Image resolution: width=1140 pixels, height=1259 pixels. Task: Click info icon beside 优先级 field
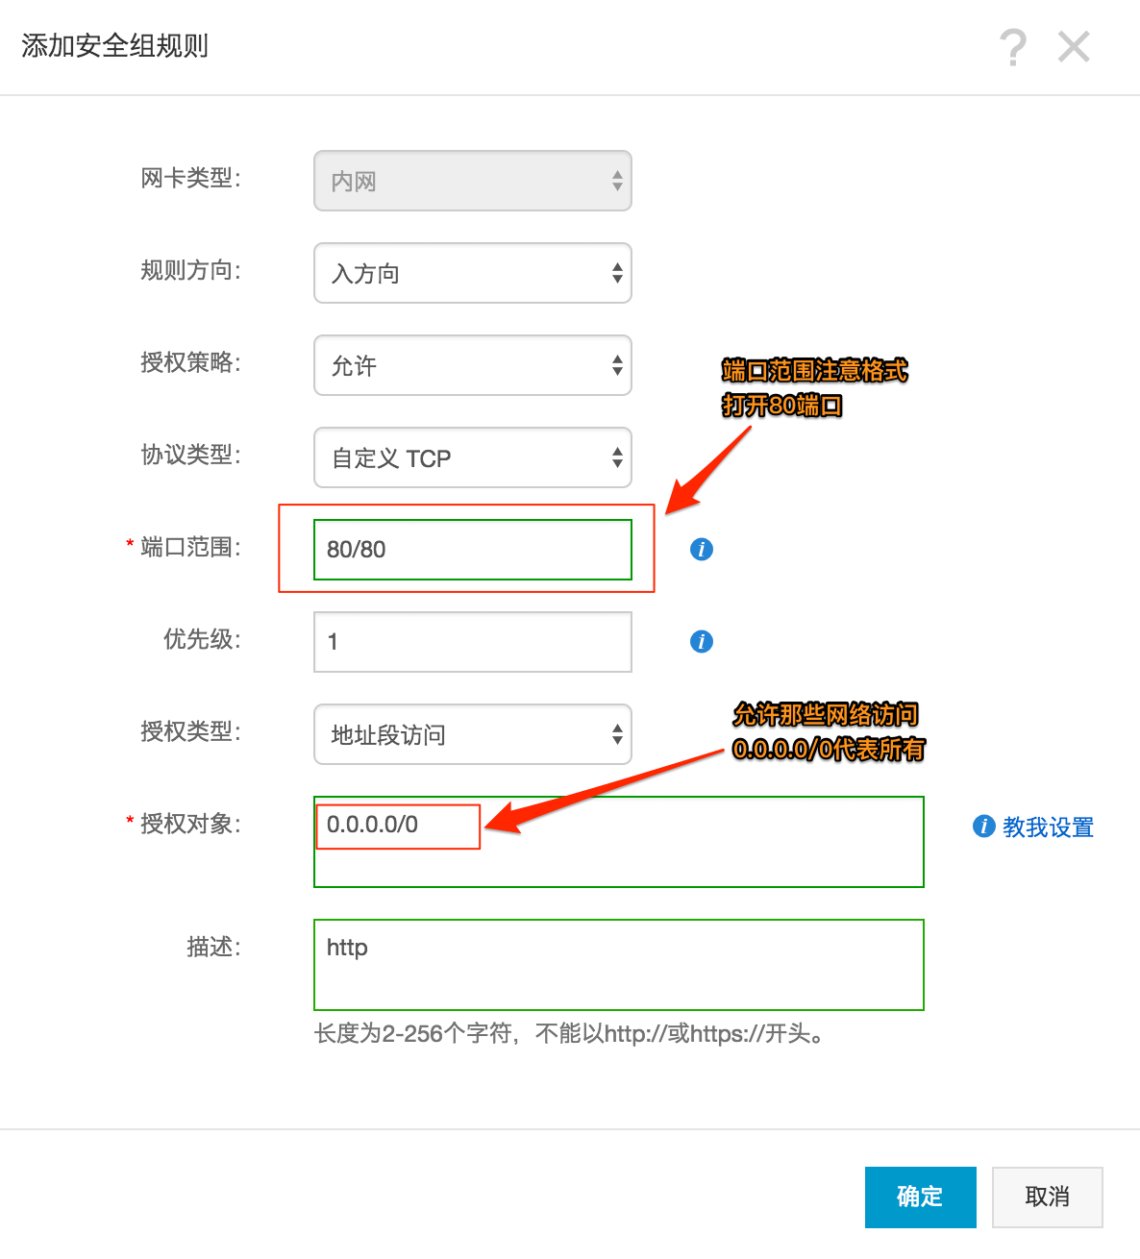(702, 641)
